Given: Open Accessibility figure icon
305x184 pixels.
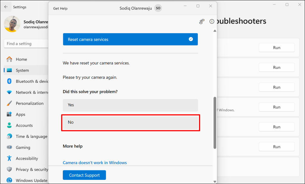Looking at the screenshot, I should [9, 158].
